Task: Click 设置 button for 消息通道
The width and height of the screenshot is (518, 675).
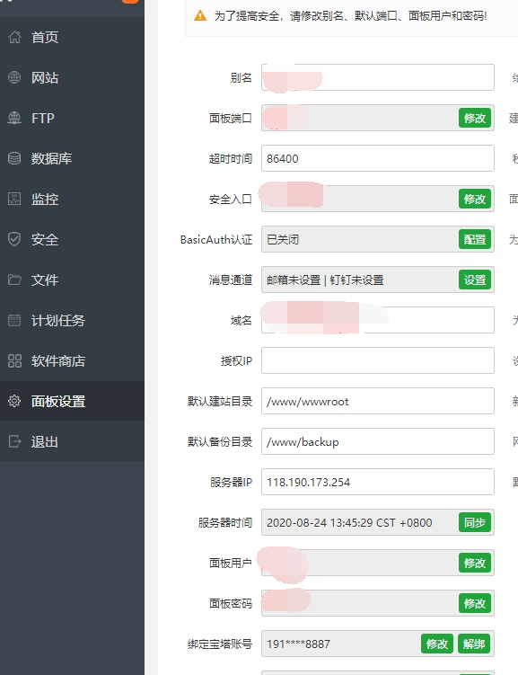Action: pyautogui.click(x=475, y=280)
